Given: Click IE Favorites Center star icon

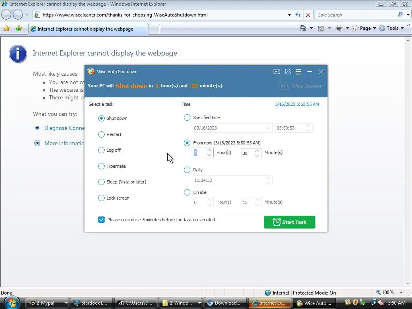Looking at the screenshot, I should click(6, 29).
